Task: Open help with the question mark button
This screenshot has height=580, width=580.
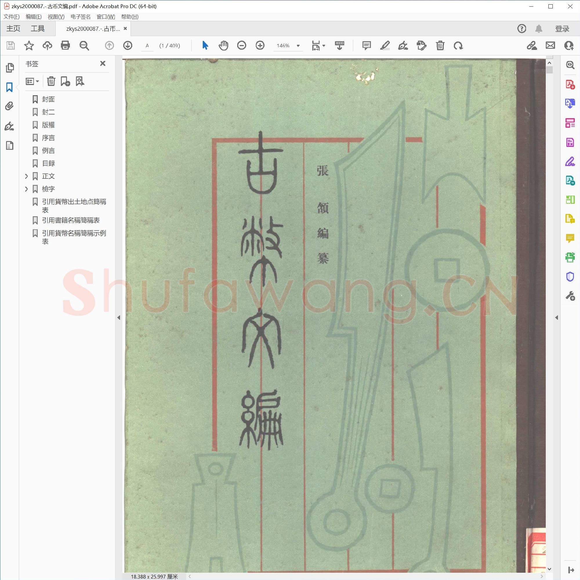Action: click(521, 28)
